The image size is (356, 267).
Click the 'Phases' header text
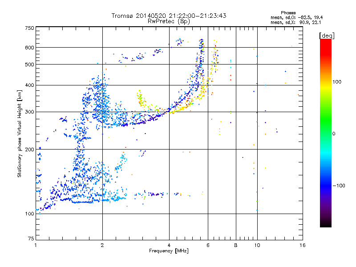(288, 13)
